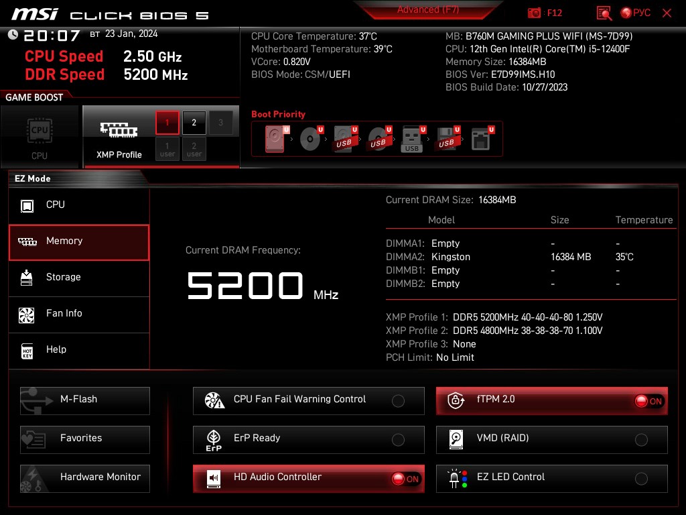This screenshot has width=686, height=515.
Task: Click the CPU fan warning icon
Action: coord(214,400)
